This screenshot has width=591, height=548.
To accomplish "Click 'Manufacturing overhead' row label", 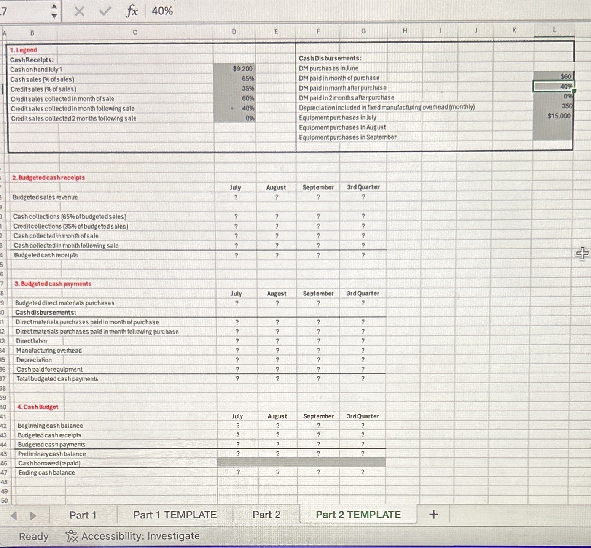I will tap(49, 351).
